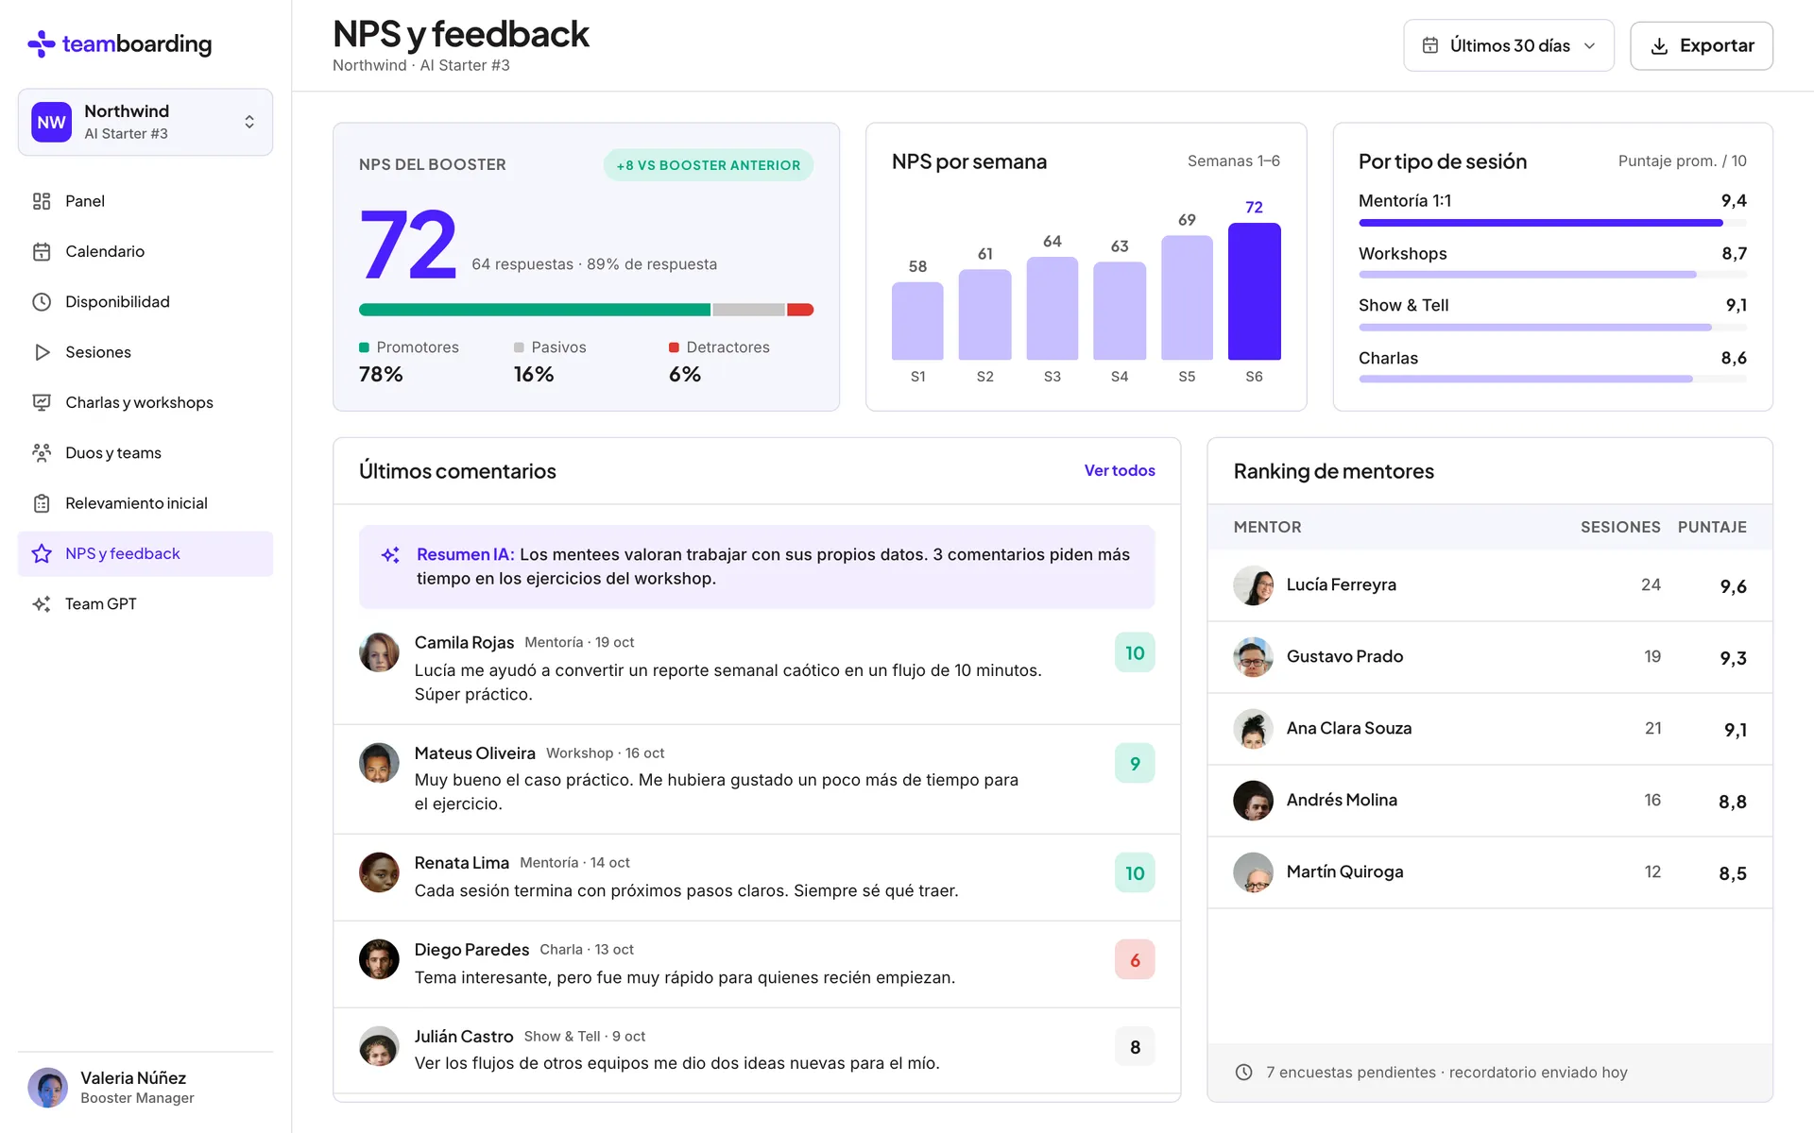Click the large 72 NPS score

coord(408,245)
